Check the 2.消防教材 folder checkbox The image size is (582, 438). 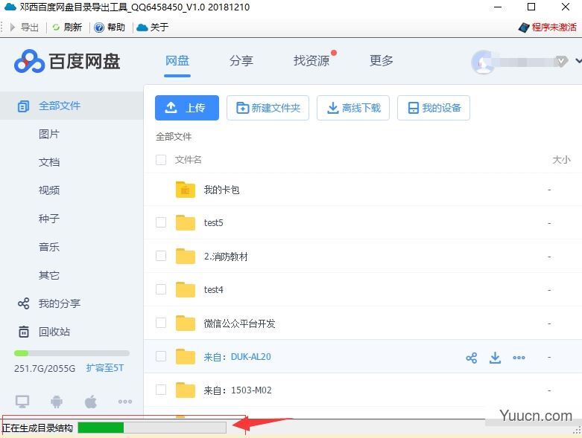pyautogui.click(x=161, y=256)
